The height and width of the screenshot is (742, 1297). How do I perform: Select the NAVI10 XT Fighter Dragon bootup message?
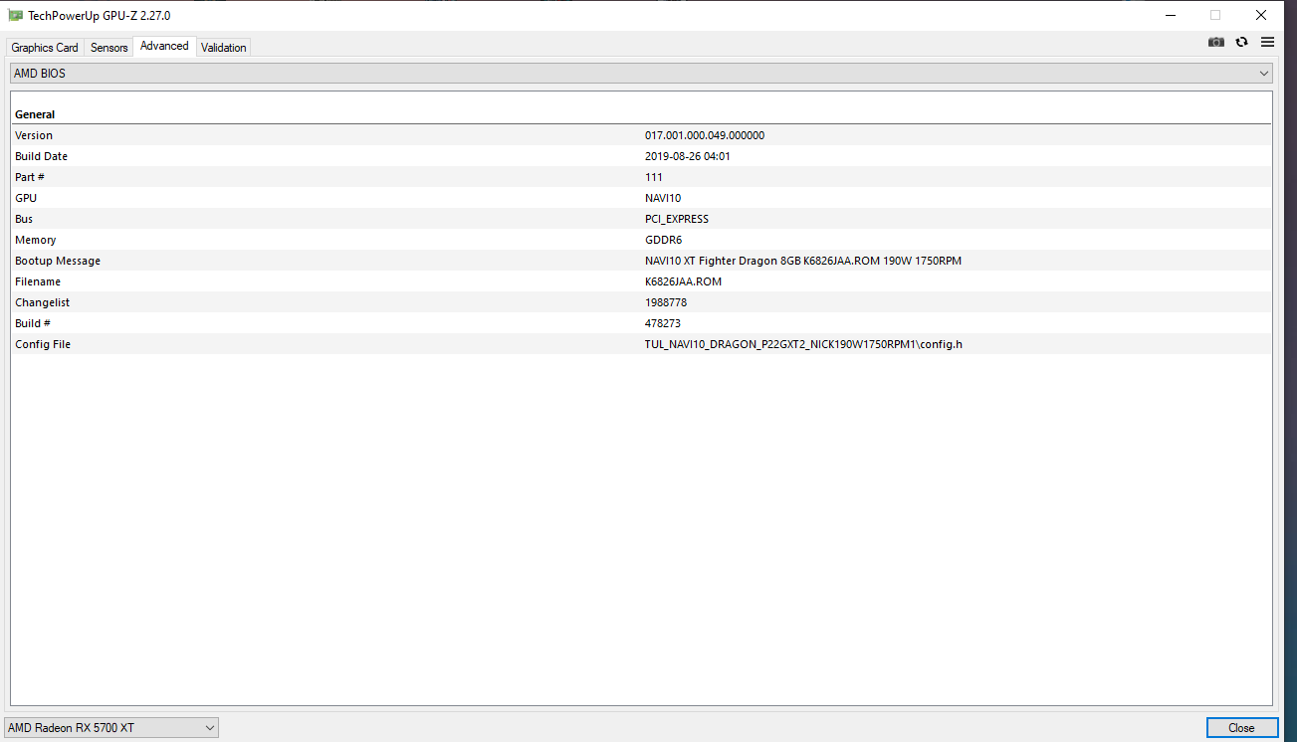pyautogui.click(x=803, y=261)
